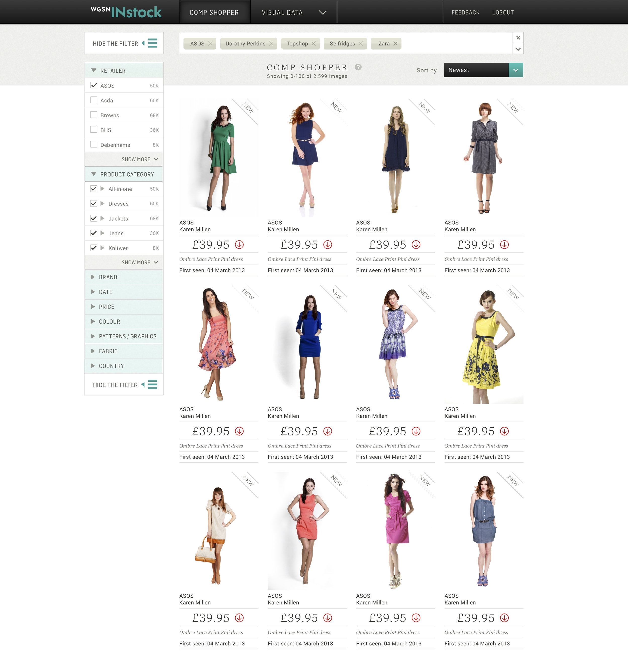Viewport: 628px width, 663px height.
Task: Expand the Date filter section
Action: click(x=124, y=292)
